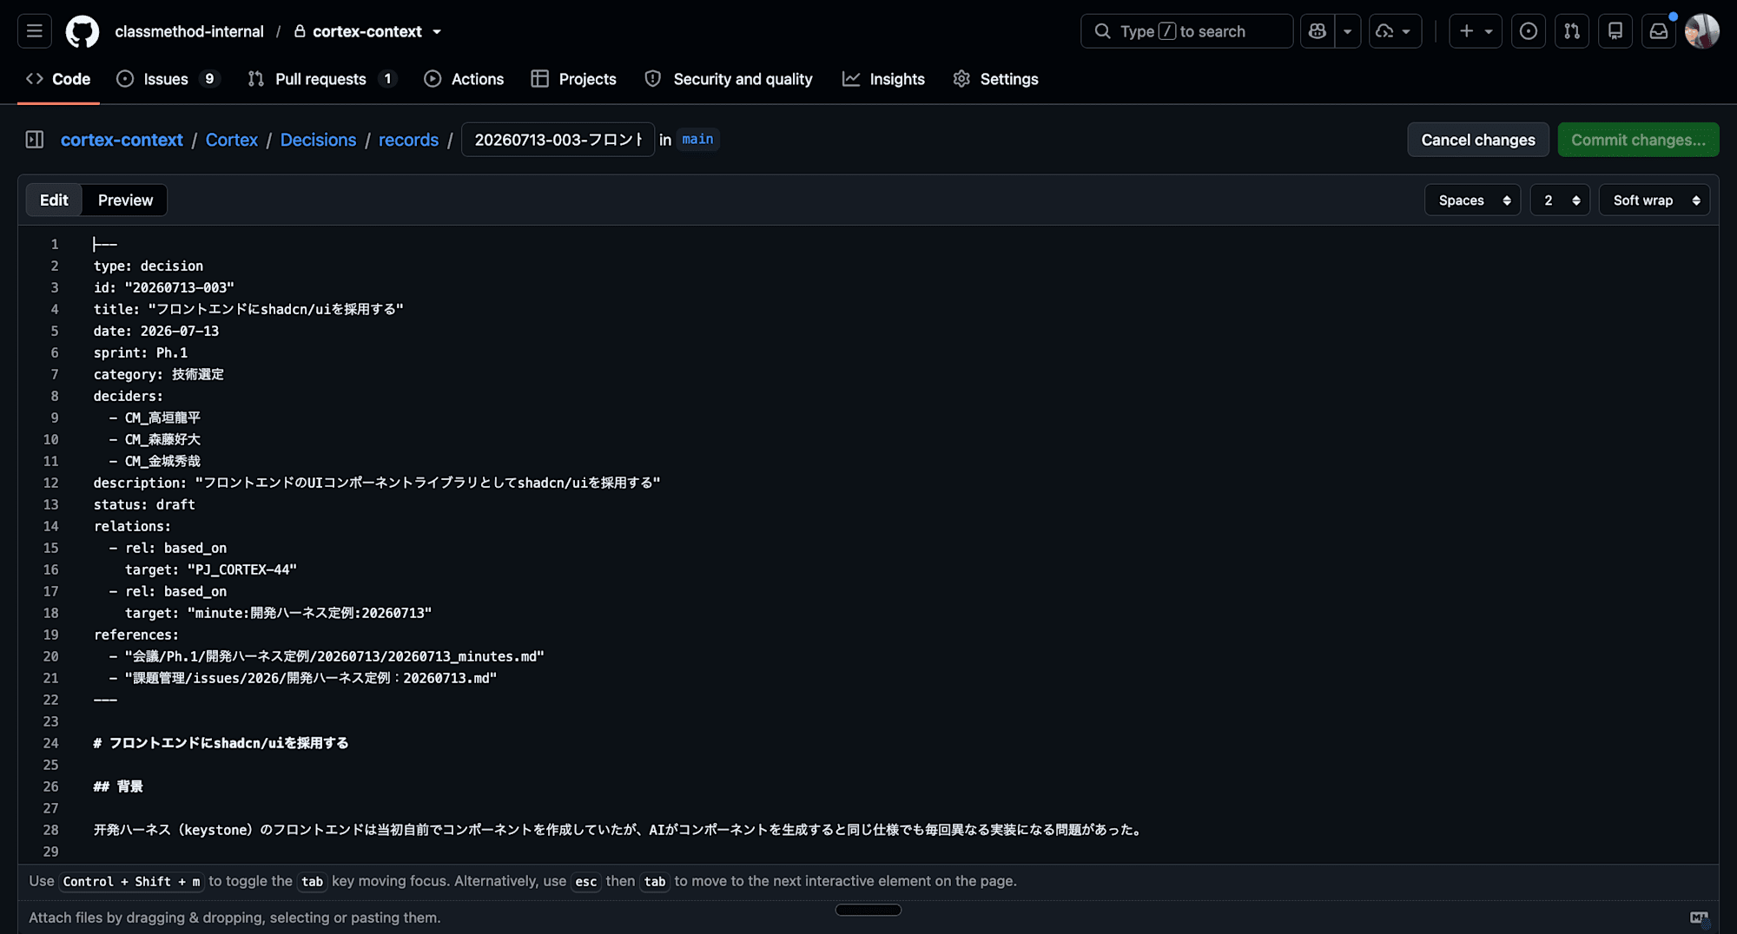Screen dimensions: 1737x934
Task: Click the Cancel changes button
Action: pyautogui.click(x=1478, y=140)
